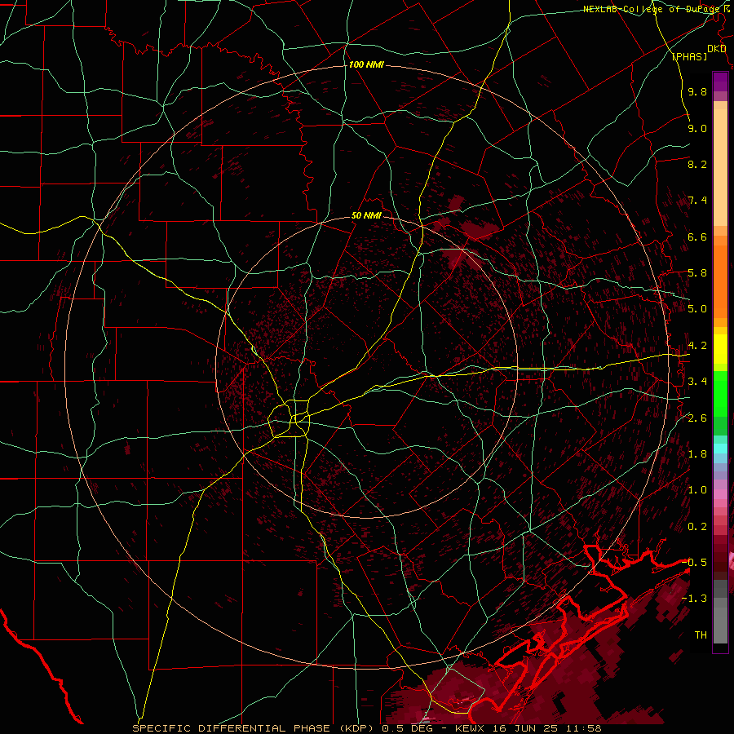734x734 pixels.
Task: Click the 16 JUN 25 date in caption
Action: [x=524, y=728]
